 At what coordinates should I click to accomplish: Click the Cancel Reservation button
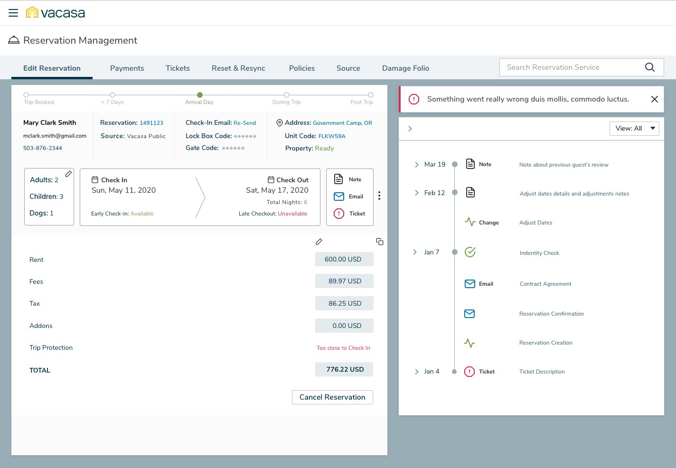coord(332,397)
